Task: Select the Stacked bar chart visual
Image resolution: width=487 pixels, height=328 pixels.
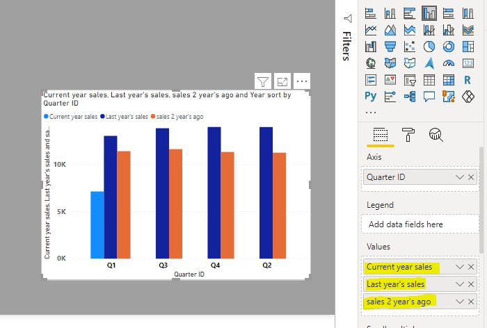Action: pos(371,13)
